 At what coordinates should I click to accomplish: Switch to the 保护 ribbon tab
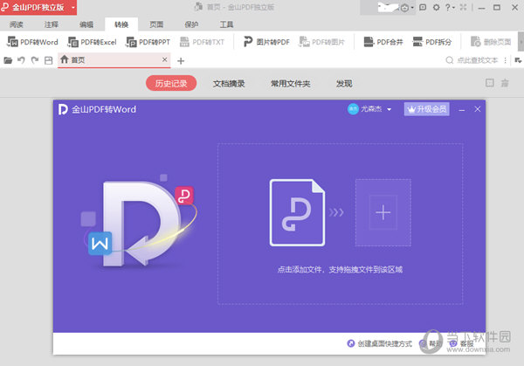click(191, 24)
